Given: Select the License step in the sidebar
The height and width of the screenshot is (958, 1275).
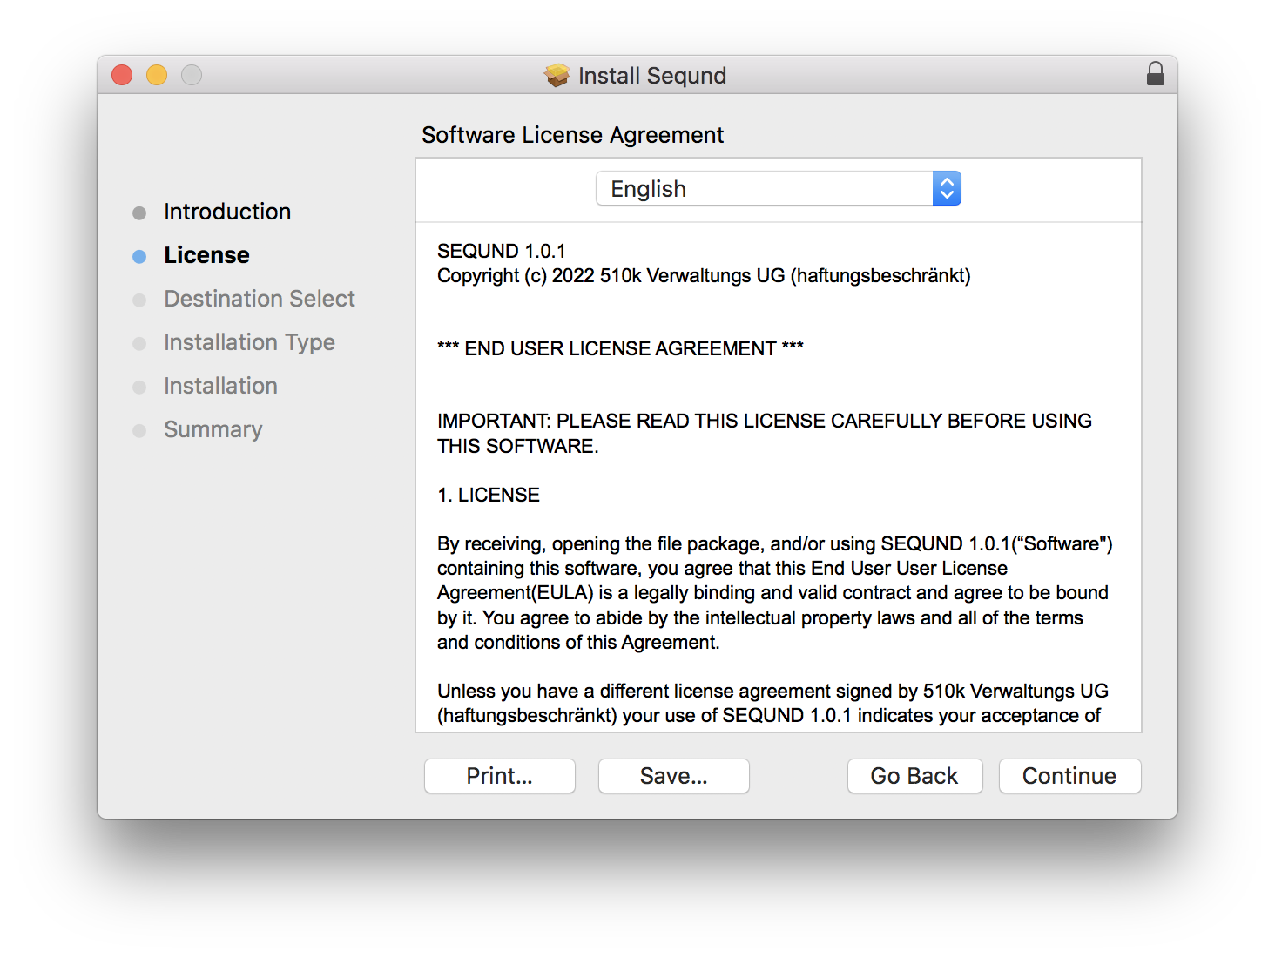Looking at the screenshot, I should (206, 255).
